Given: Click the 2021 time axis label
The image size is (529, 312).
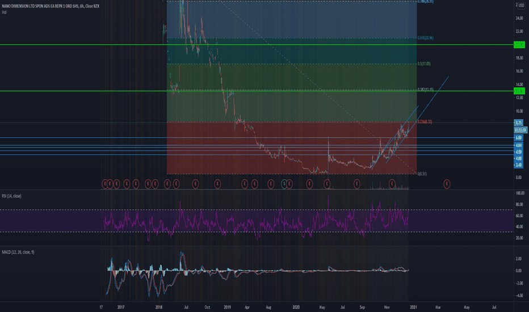Looking at the screenshot, I should [413, 307].
